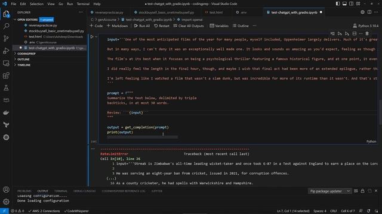Clear the output panel with list icon
The image size is (382, 214).
point(356,191)
